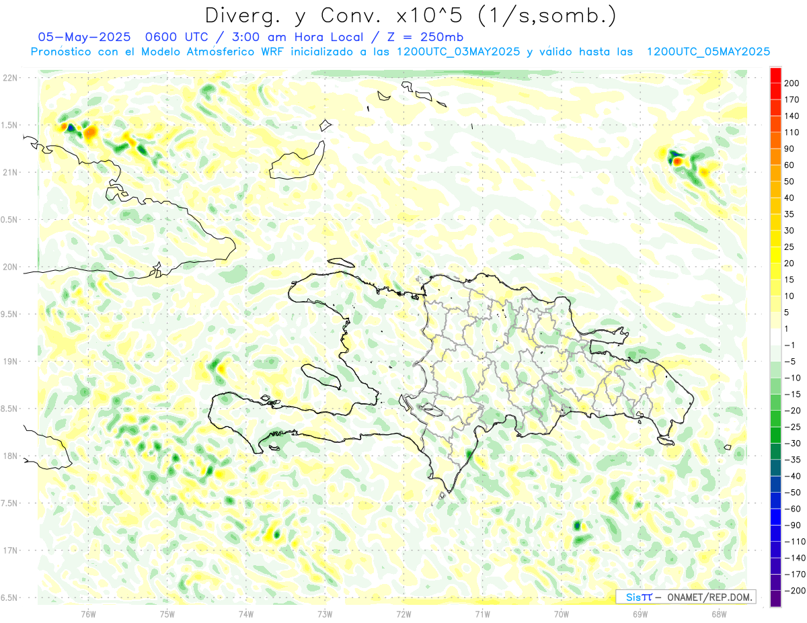Click the '19N' latitude axis label
Screen dimensions: 807x623
click(10, 362)
